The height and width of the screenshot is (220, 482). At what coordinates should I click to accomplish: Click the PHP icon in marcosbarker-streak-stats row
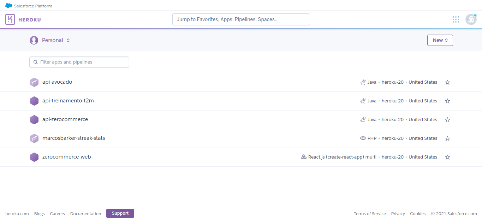click(x=363, y=138)
